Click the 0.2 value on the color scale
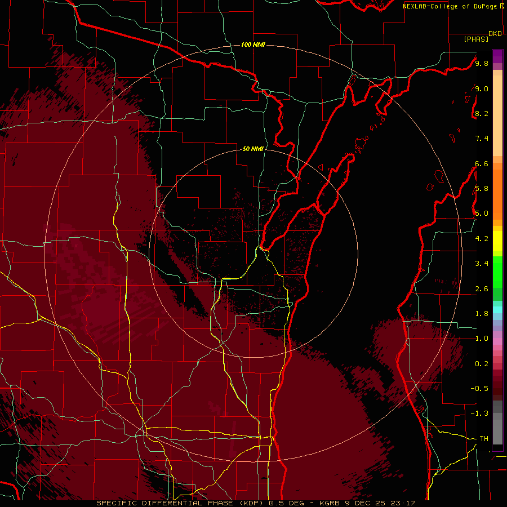Screen dimensions: 507x507 tap(482, 364)
